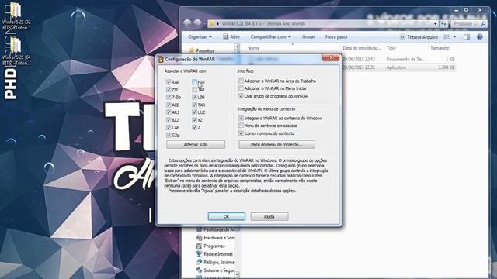Toggle the 7-Zip association checkbox
497x279 pixels.
tap(169, 97)
